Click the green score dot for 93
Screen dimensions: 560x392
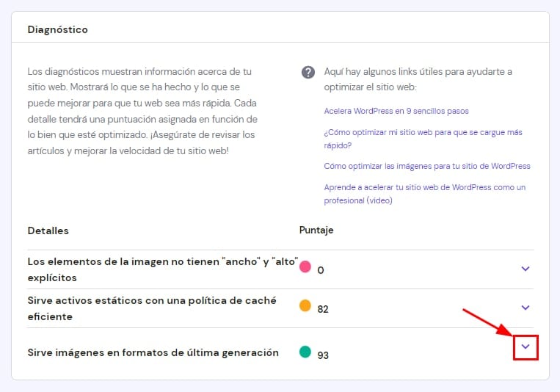[x=305, y=352]
